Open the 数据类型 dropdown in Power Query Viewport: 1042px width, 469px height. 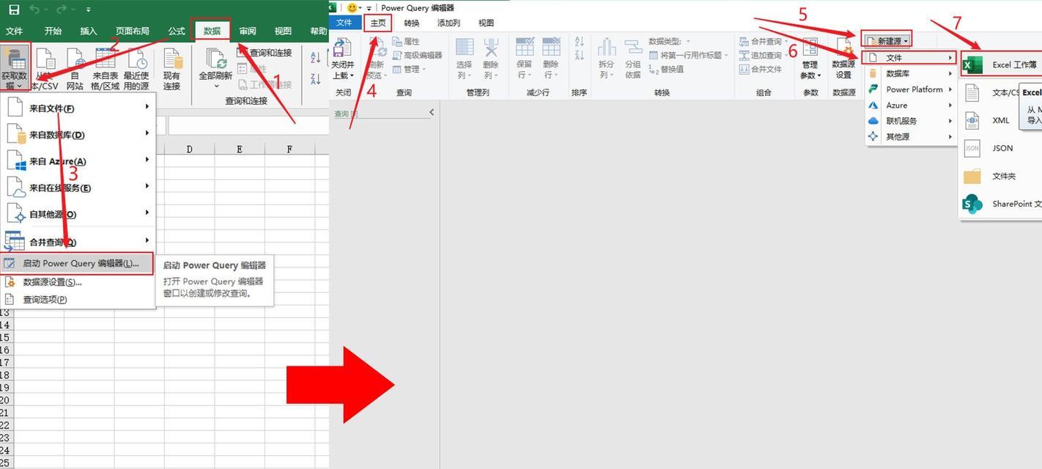tap(670, 41)
